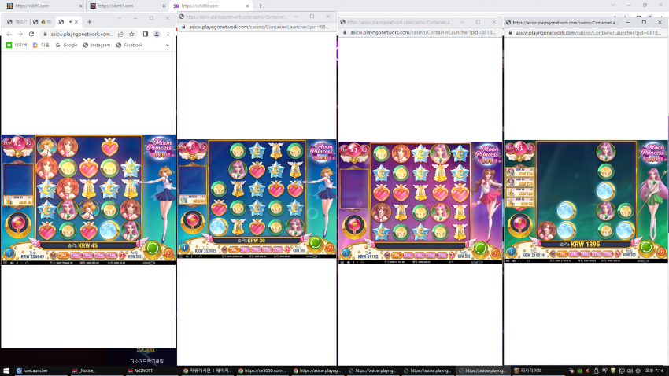This screenshot has height=376, width=669.
Task: Select the 300 bet level in first game
Action: point(63,256)
